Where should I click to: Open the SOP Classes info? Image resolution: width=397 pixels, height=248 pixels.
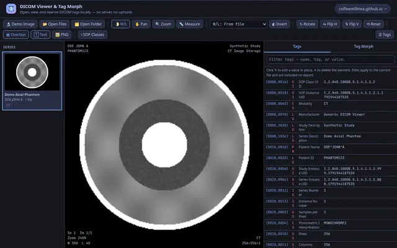pos(92,35)
